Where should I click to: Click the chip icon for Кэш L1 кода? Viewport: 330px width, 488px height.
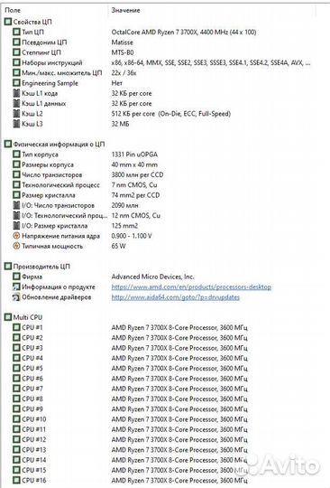pyautogui.click(x=16, y=93)
